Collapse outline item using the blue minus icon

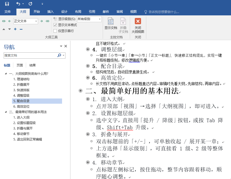pos(21,29)
